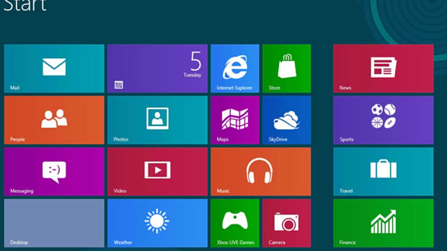Open the Finance chart tile
This screenshot has height=251, width=447.
(x=383, y=223)
